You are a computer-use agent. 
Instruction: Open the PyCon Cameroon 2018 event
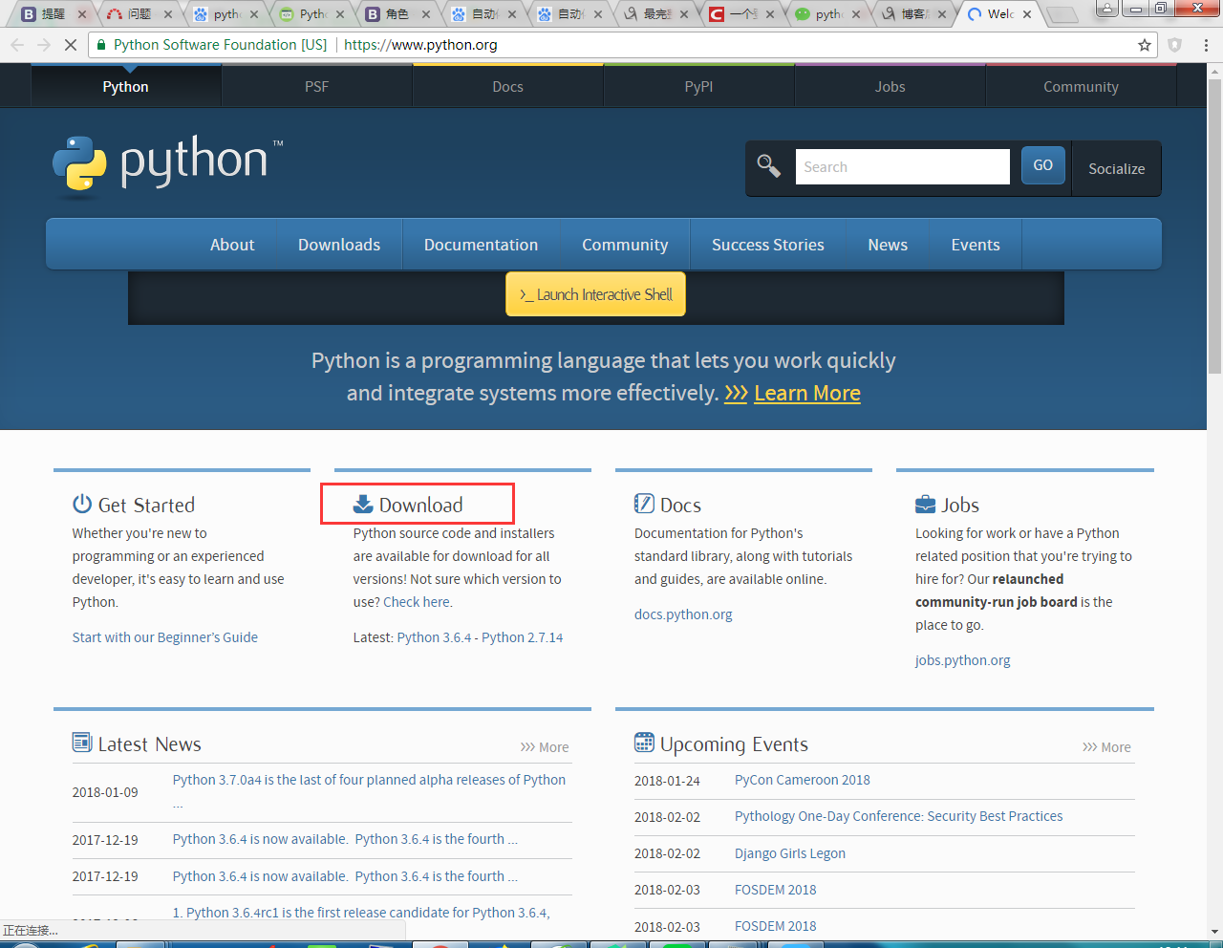point(803,780)
